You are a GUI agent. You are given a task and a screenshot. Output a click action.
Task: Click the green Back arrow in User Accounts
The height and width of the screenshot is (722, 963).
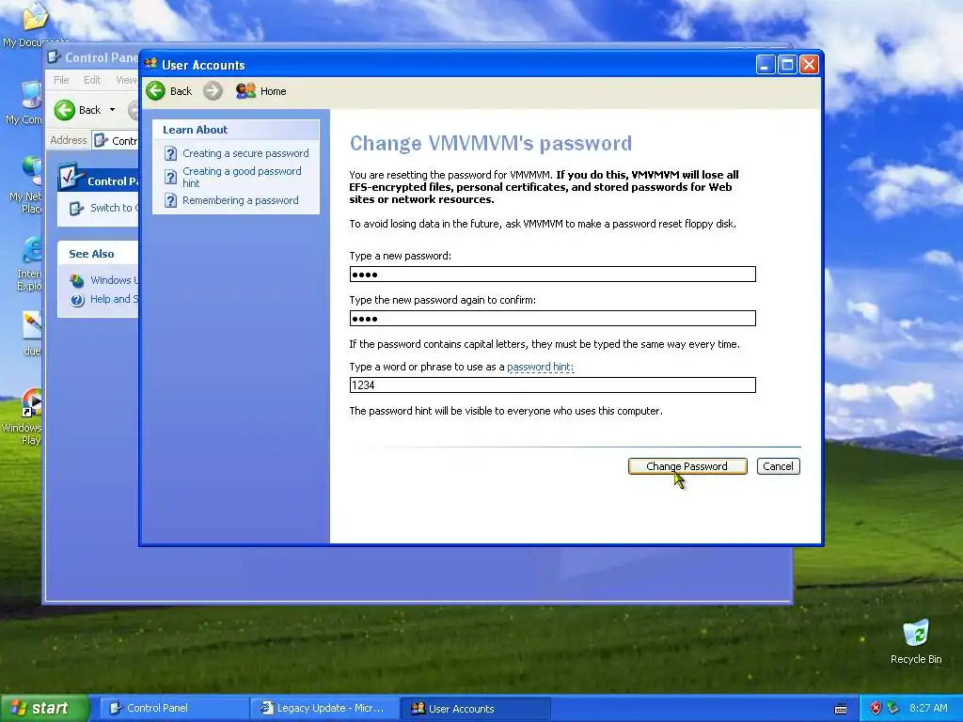pos(156,91)
